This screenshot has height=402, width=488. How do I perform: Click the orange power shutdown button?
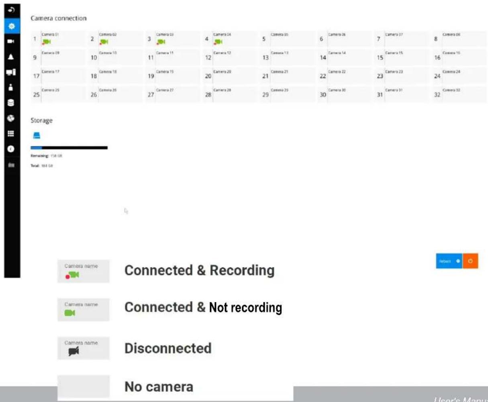point(470,261)
